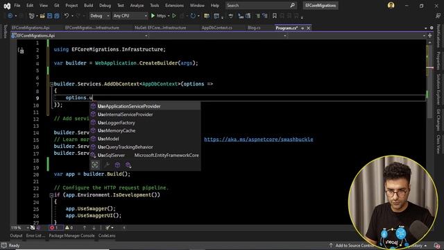
Task: Select UseModel from completion list
Action: click(145, 139)
